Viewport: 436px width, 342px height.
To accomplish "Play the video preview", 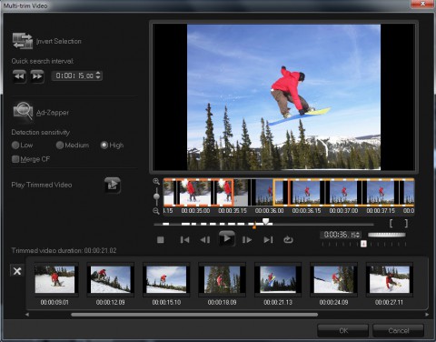I will point(227,238).
